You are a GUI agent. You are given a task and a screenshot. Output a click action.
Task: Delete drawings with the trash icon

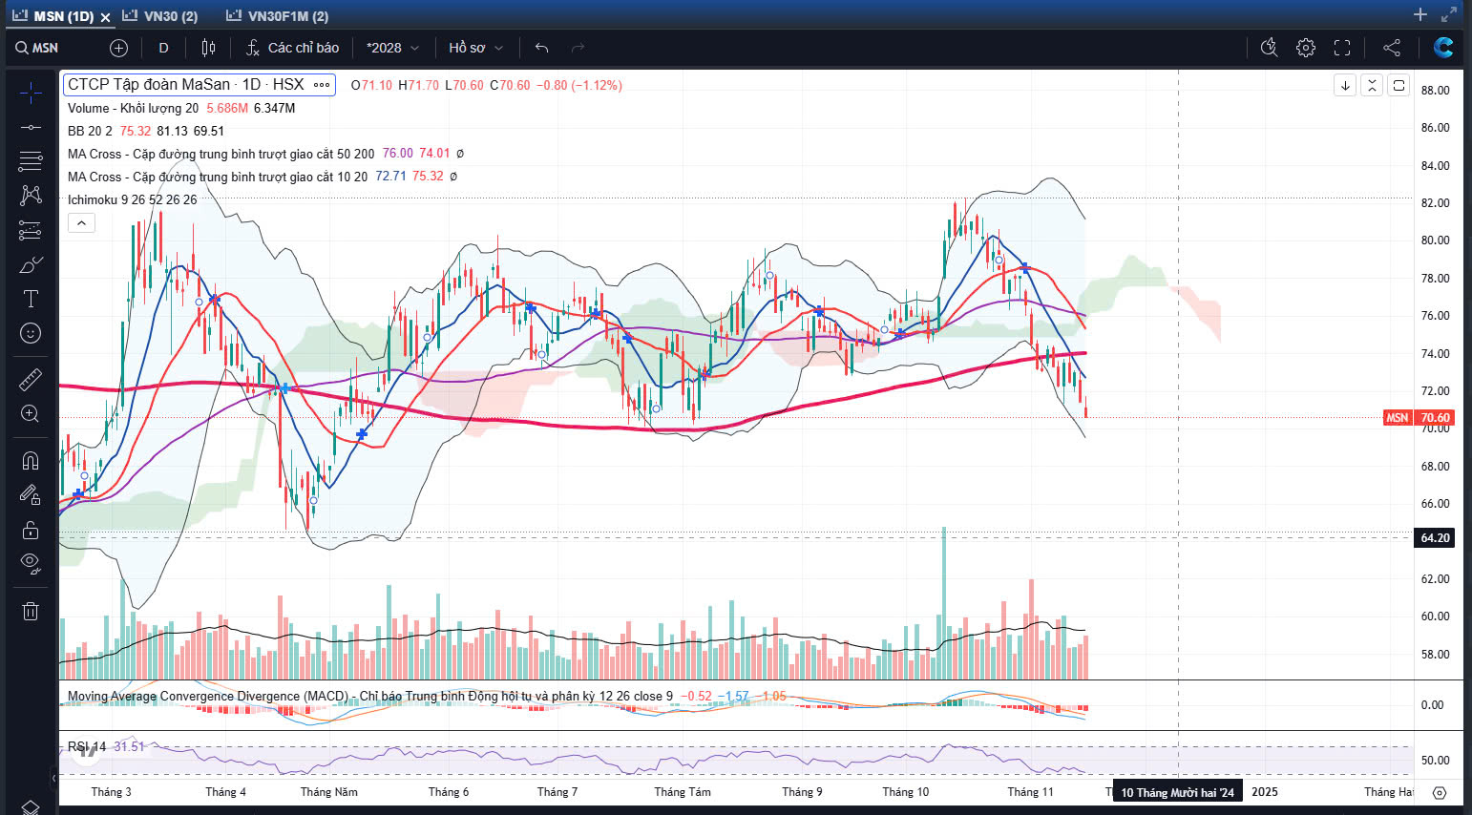coord(31,611)
